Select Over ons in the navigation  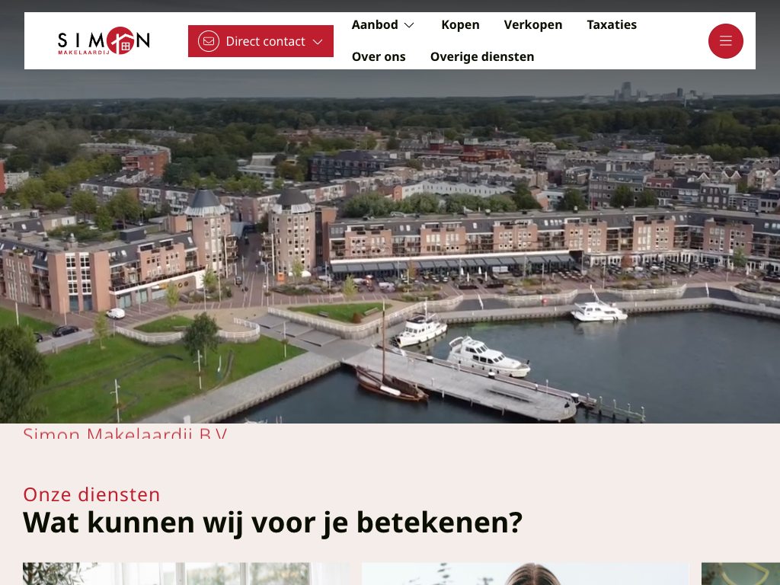[x=379, y=57]
